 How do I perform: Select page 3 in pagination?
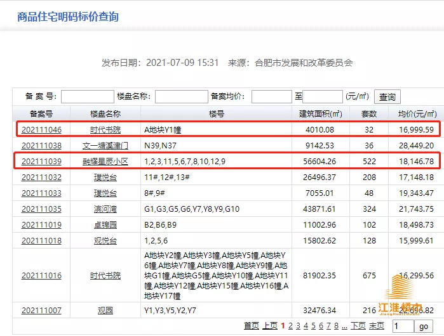298,326
